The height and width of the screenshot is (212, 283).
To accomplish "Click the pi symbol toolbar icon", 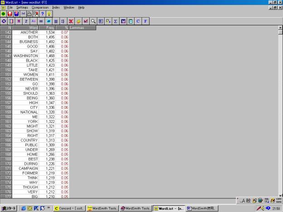I will 19,21.
